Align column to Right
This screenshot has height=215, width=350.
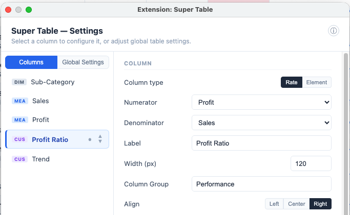320,204
